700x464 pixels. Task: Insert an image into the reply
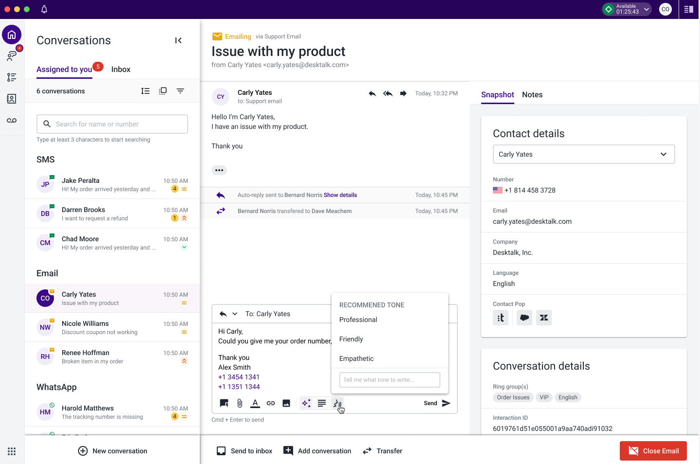(286, 403)
